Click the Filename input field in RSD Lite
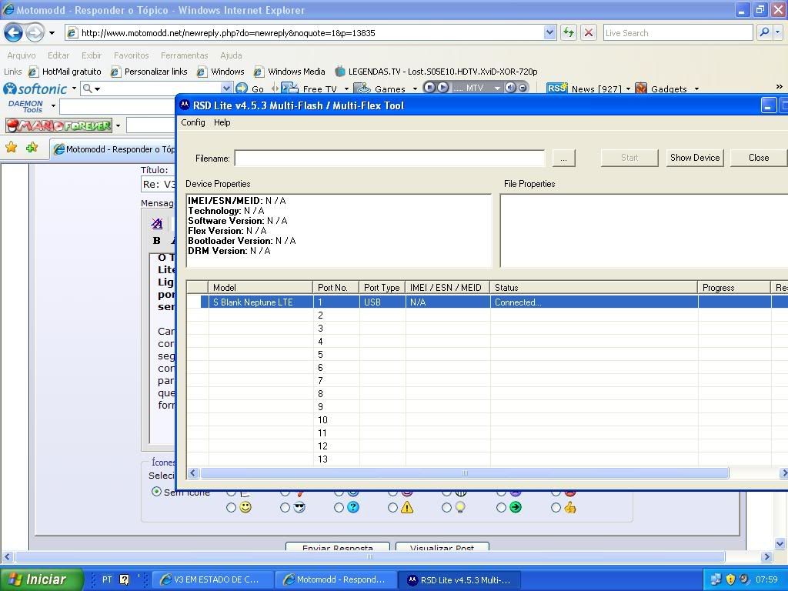This screenshot has width=788, height=591. [x=389, y=159]
